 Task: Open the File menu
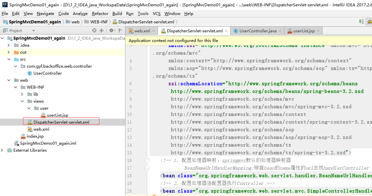point(5,14)
